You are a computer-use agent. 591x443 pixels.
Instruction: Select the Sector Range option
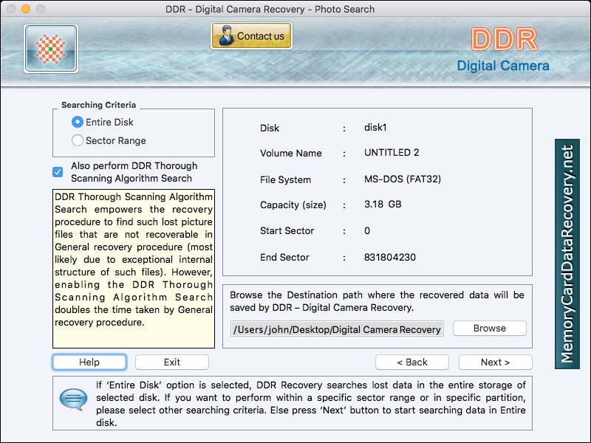pyautogui.click(x=77, y=140)
